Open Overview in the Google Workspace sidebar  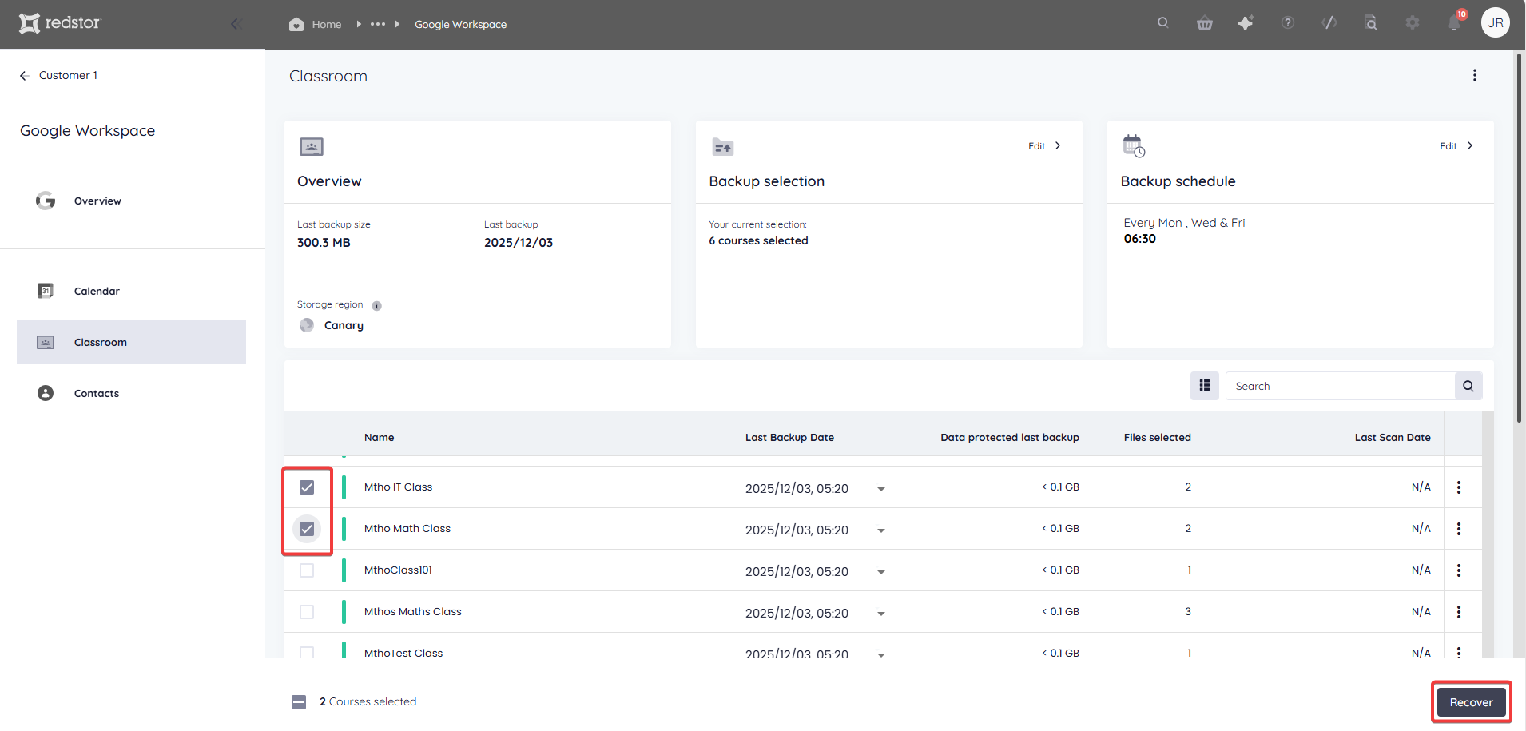click(97, 201)
